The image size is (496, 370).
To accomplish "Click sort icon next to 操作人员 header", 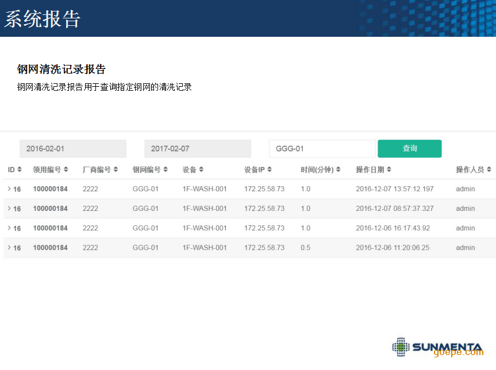I will (489, 169).
